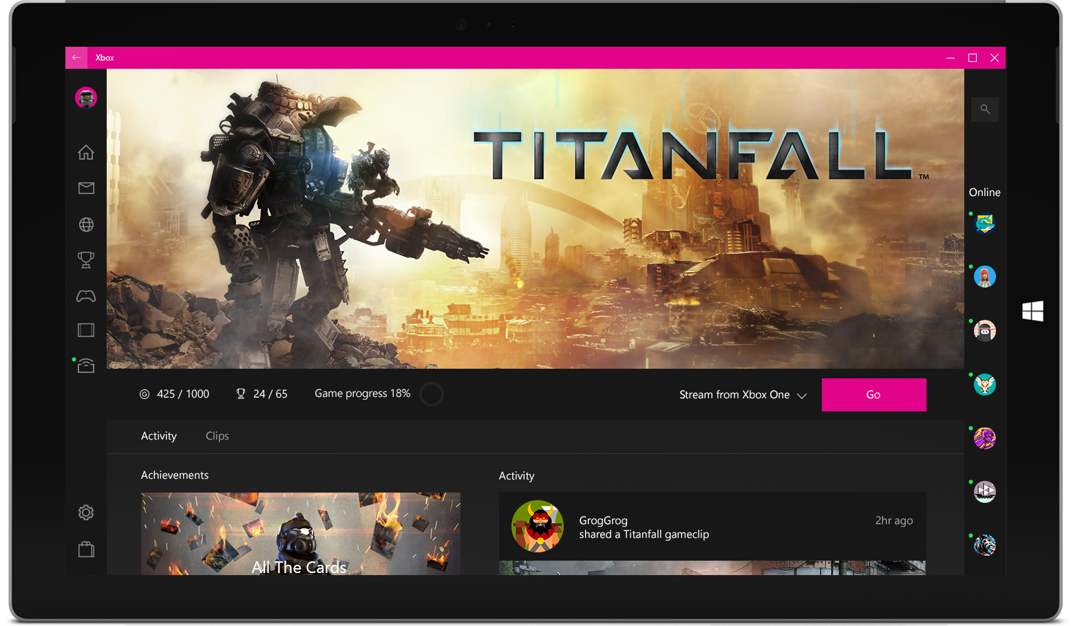Open GrogGrog's profile picture in Activity
Screen dimensions: 1071x626
coord(538,526)
